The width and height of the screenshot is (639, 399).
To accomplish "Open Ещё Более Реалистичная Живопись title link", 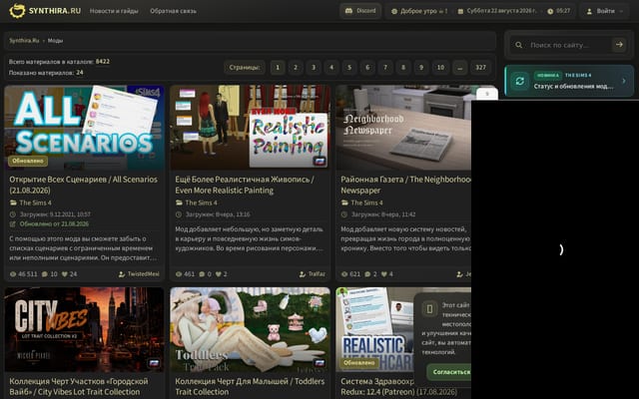I will [x=245, y=185].
